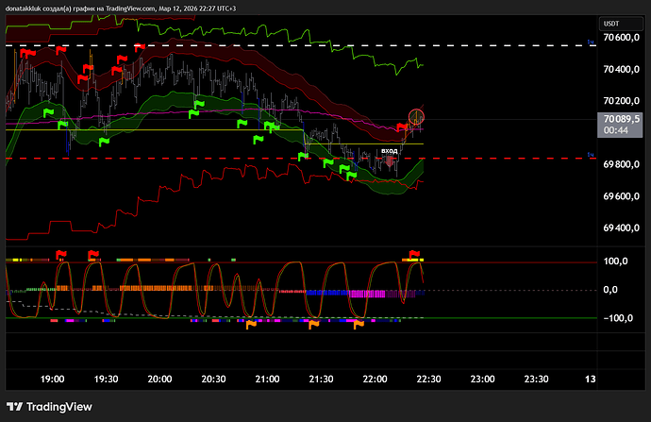Click the 22:30 time axis label
Image resolution: width=651 pixels, height=422 pixels.
click(x=428, y=379)
